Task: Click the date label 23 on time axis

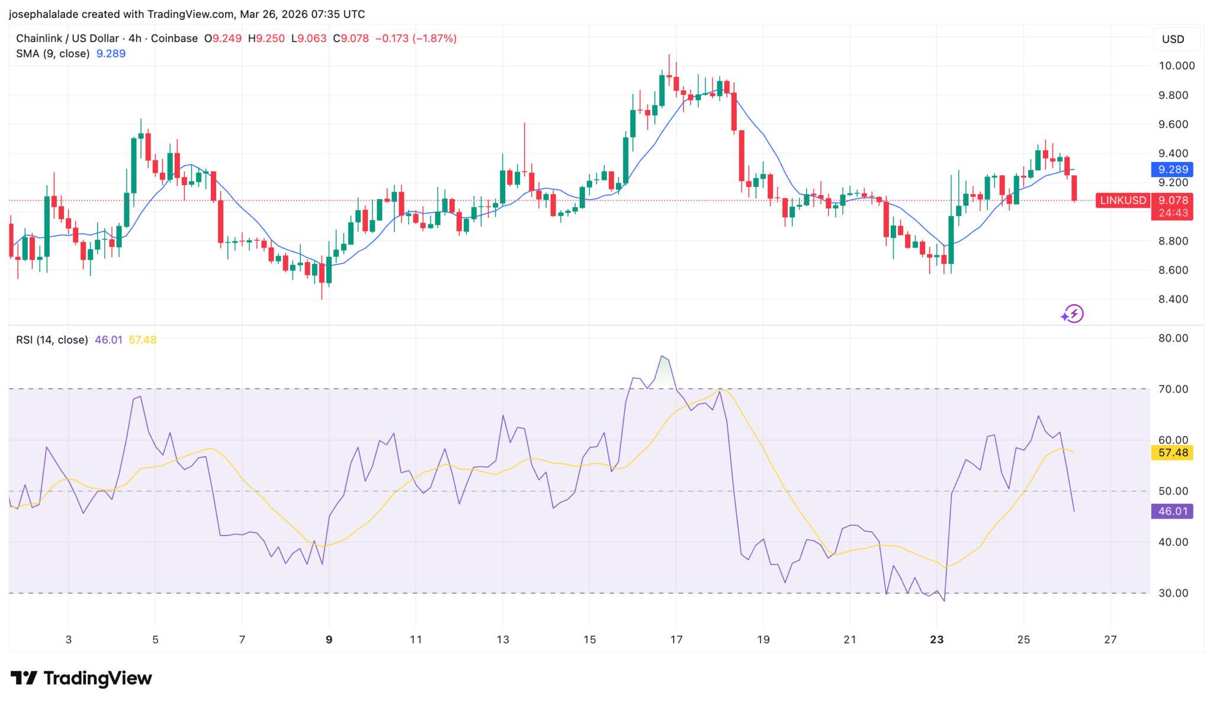Action: click(x=937, y=640)
